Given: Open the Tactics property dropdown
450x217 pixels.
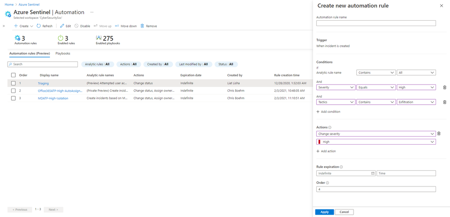Looking at the screenshot, I should click(336, 102).
